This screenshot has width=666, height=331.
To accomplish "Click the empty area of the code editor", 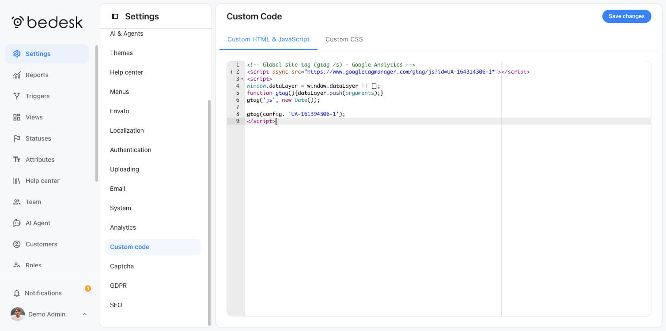I will tap(448, 220).
